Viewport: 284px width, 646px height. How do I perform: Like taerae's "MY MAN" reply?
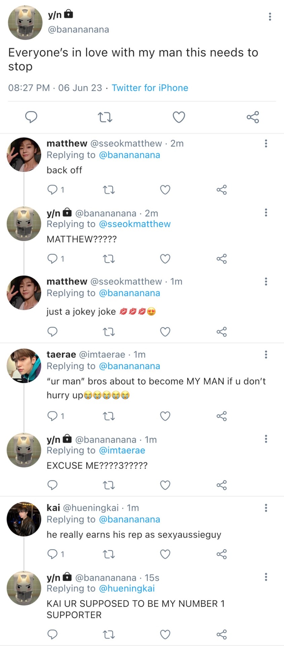click(165, 416)
